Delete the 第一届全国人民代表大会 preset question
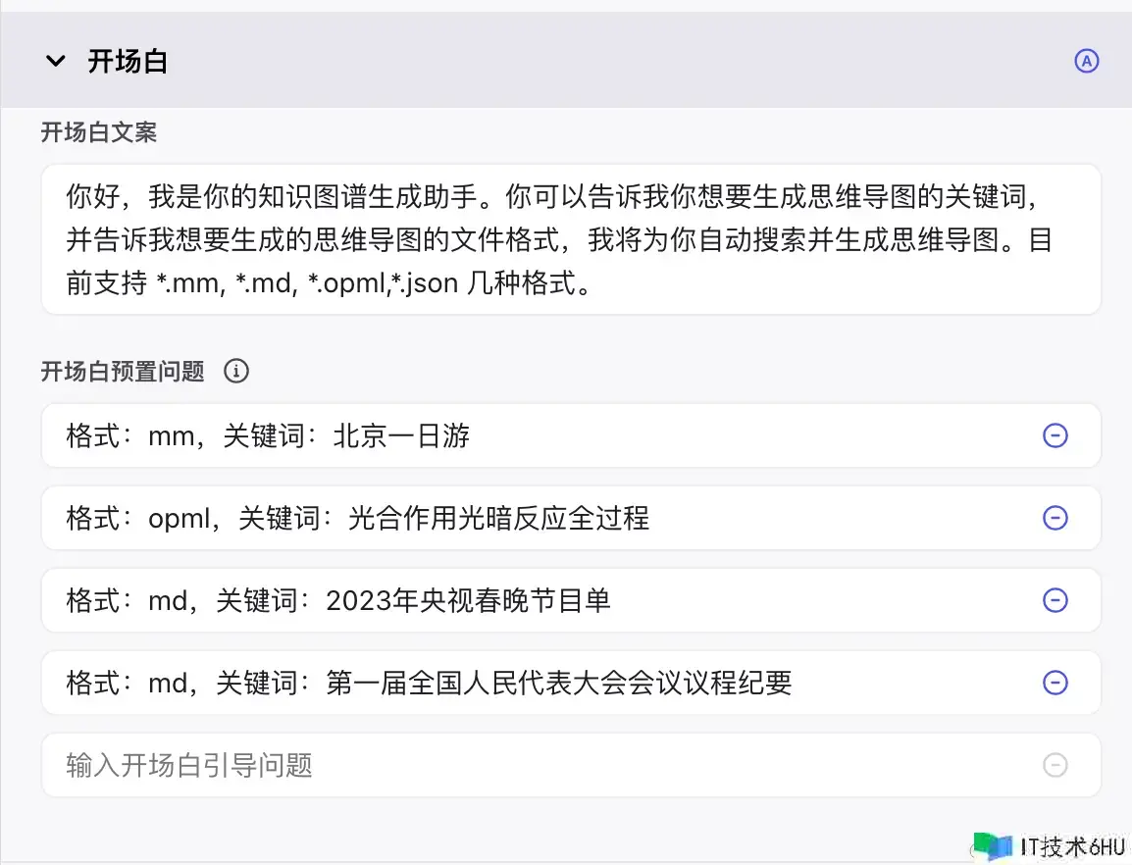The image size is (1132, 865). 1055,683
